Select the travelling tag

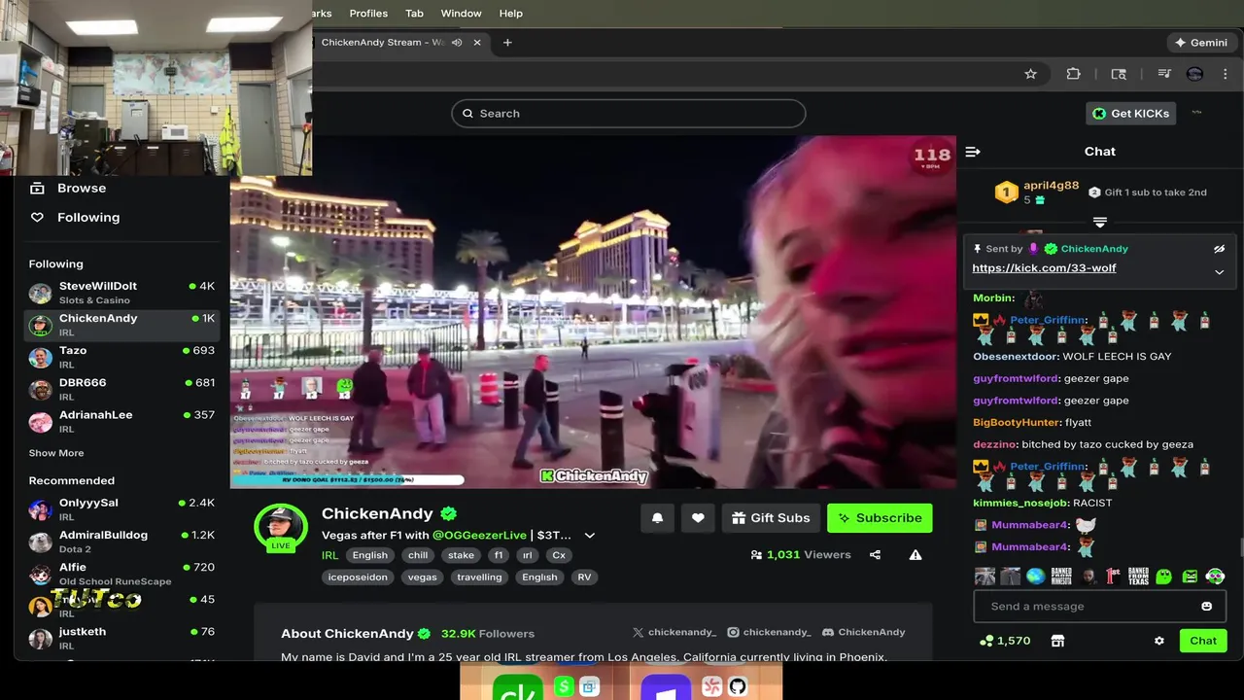point(479,577)
